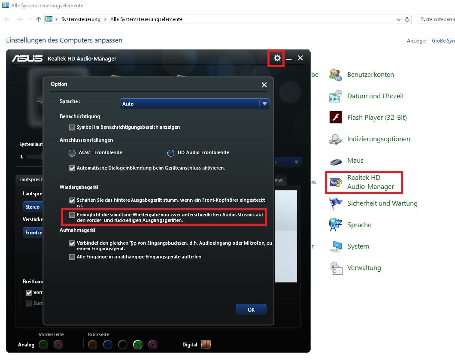Click the ASUS logo in title bar
The height and width of the screenshot is (361, 455).
click(27, 58)
